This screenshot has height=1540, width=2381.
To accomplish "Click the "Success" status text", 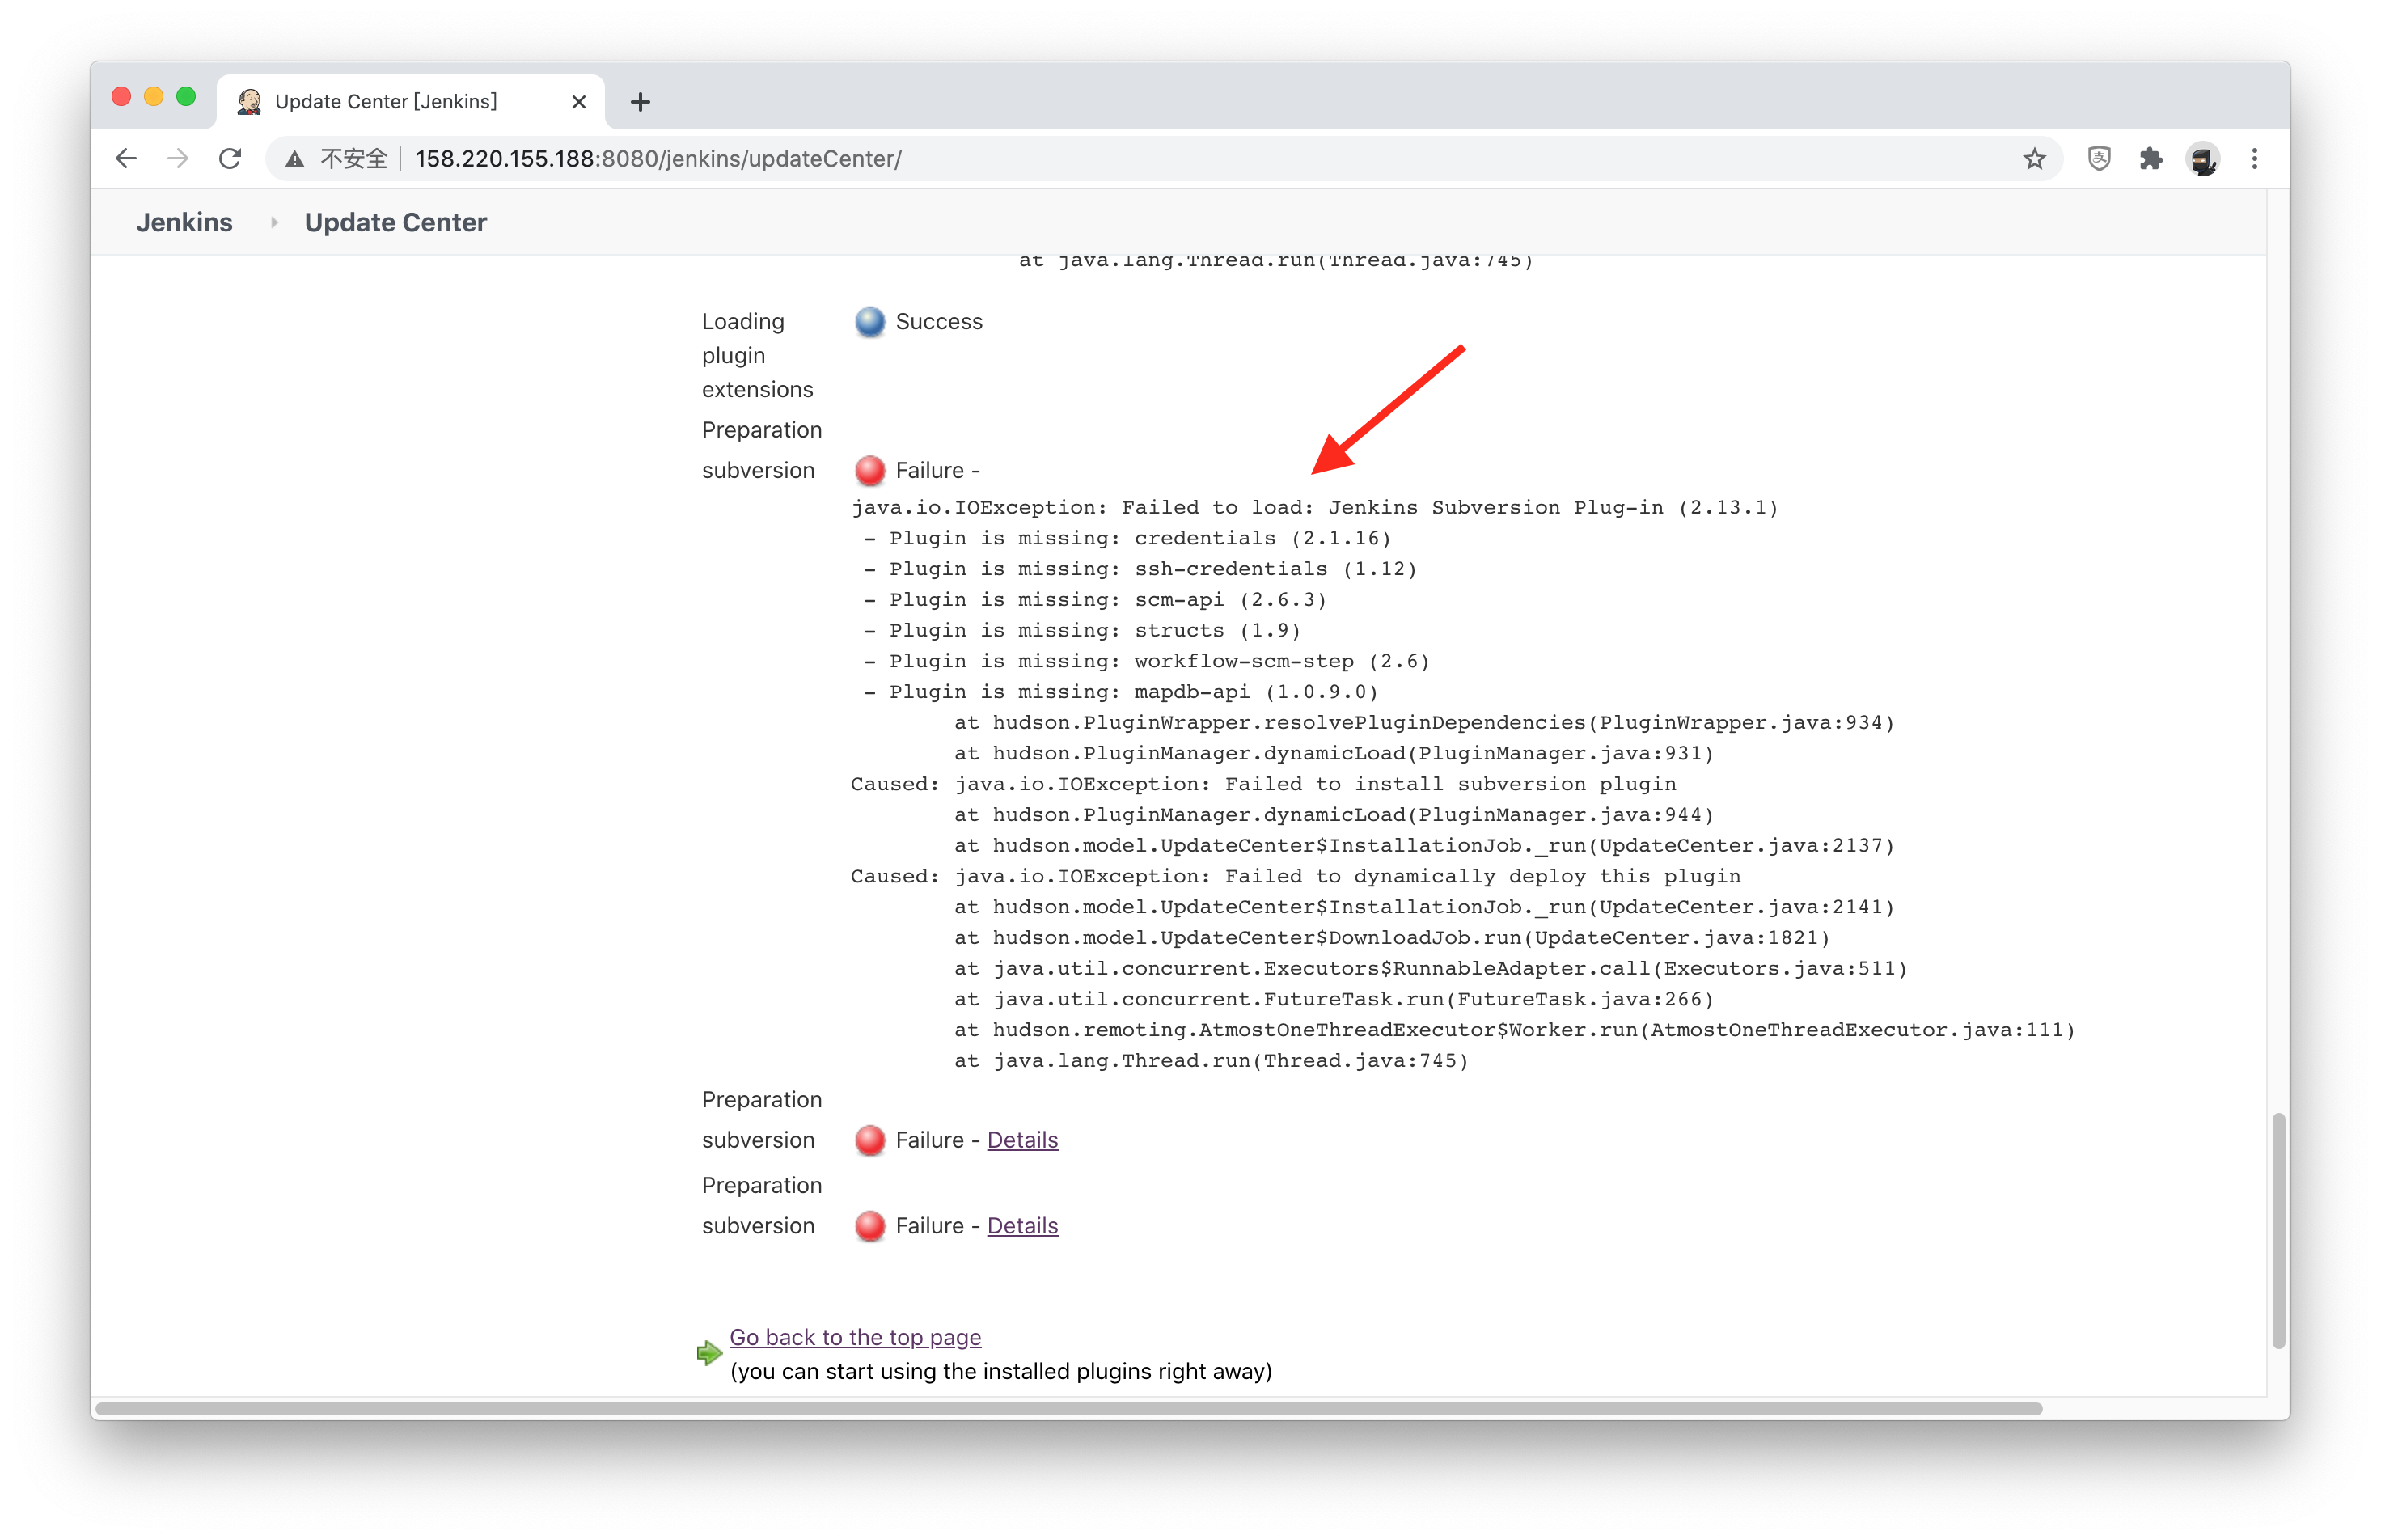I will click(x=939, y=321).
